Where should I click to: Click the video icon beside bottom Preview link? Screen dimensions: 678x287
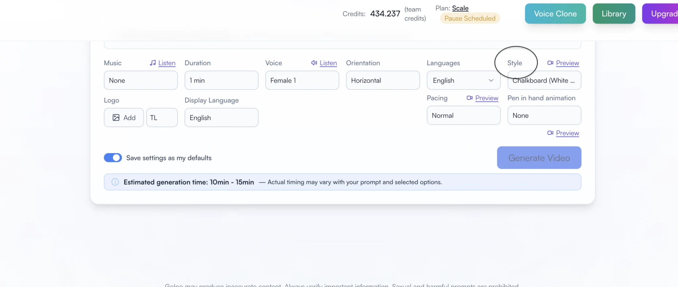(x=550, y=133)
